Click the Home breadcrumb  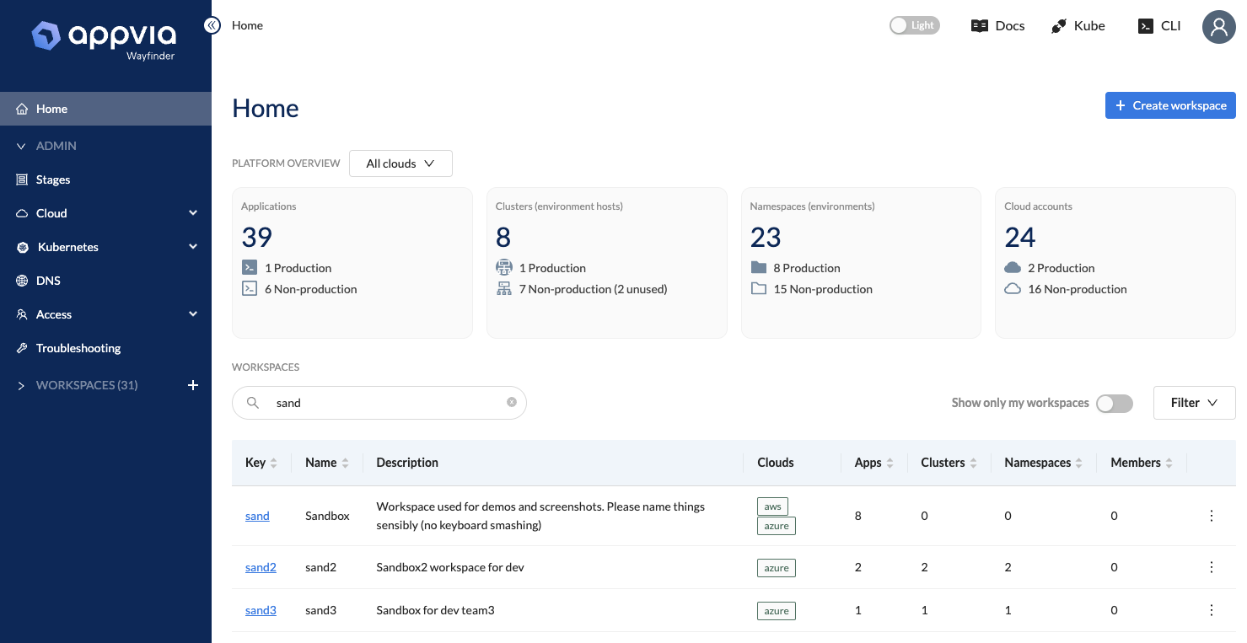click(x=247, y=25)
